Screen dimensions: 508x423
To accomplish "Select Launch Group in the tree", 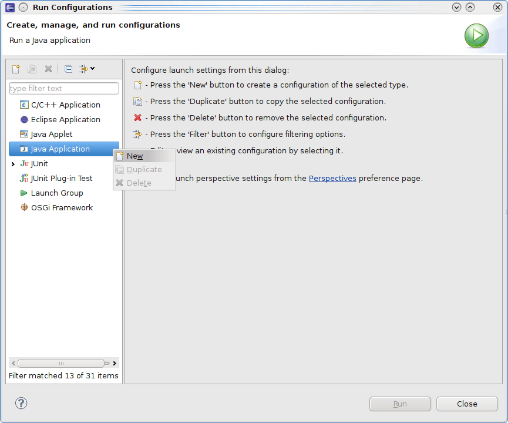I will pos(57,193).
